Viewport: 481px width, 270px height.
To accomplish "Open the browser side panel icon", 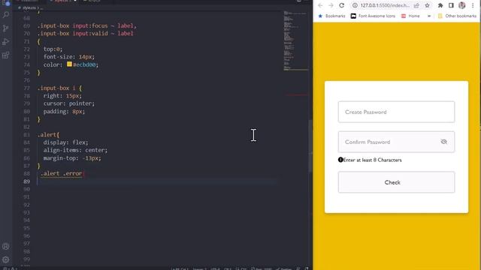I will (x=451, y=5).
